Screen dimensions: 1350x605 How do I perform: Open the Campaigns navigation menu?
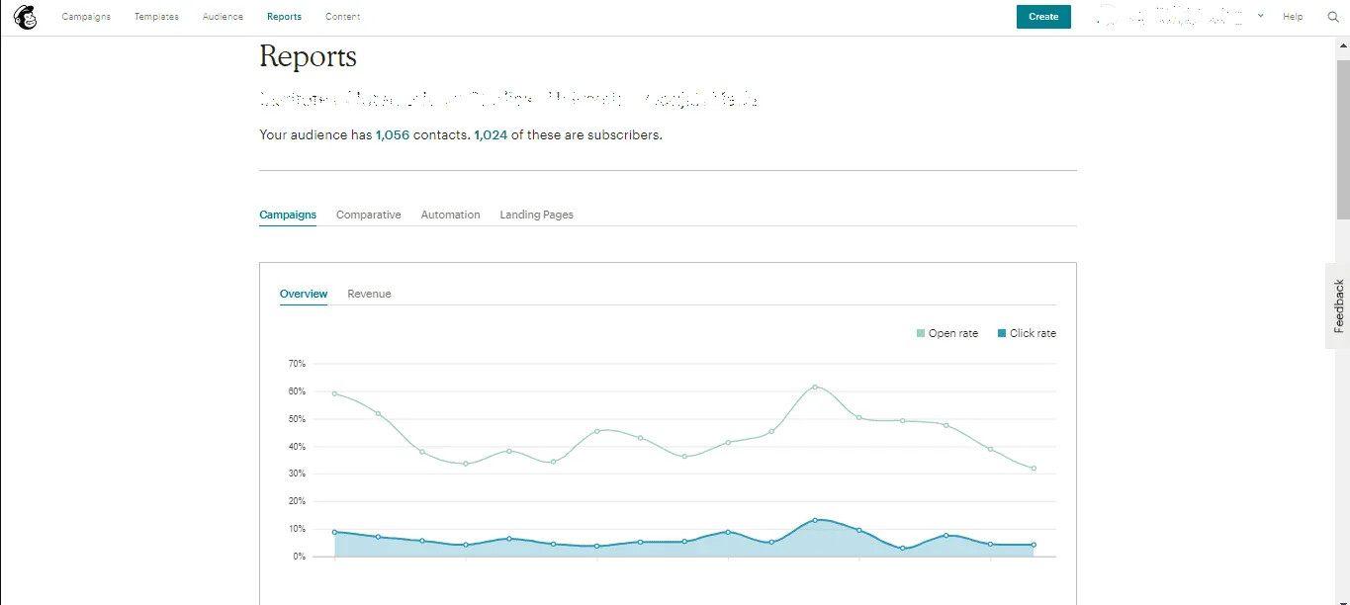[x=86, y=17]
